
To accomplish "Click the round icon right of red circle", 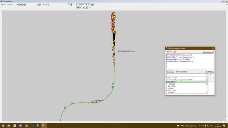I will pyautogui.click(x=24, y=5).
